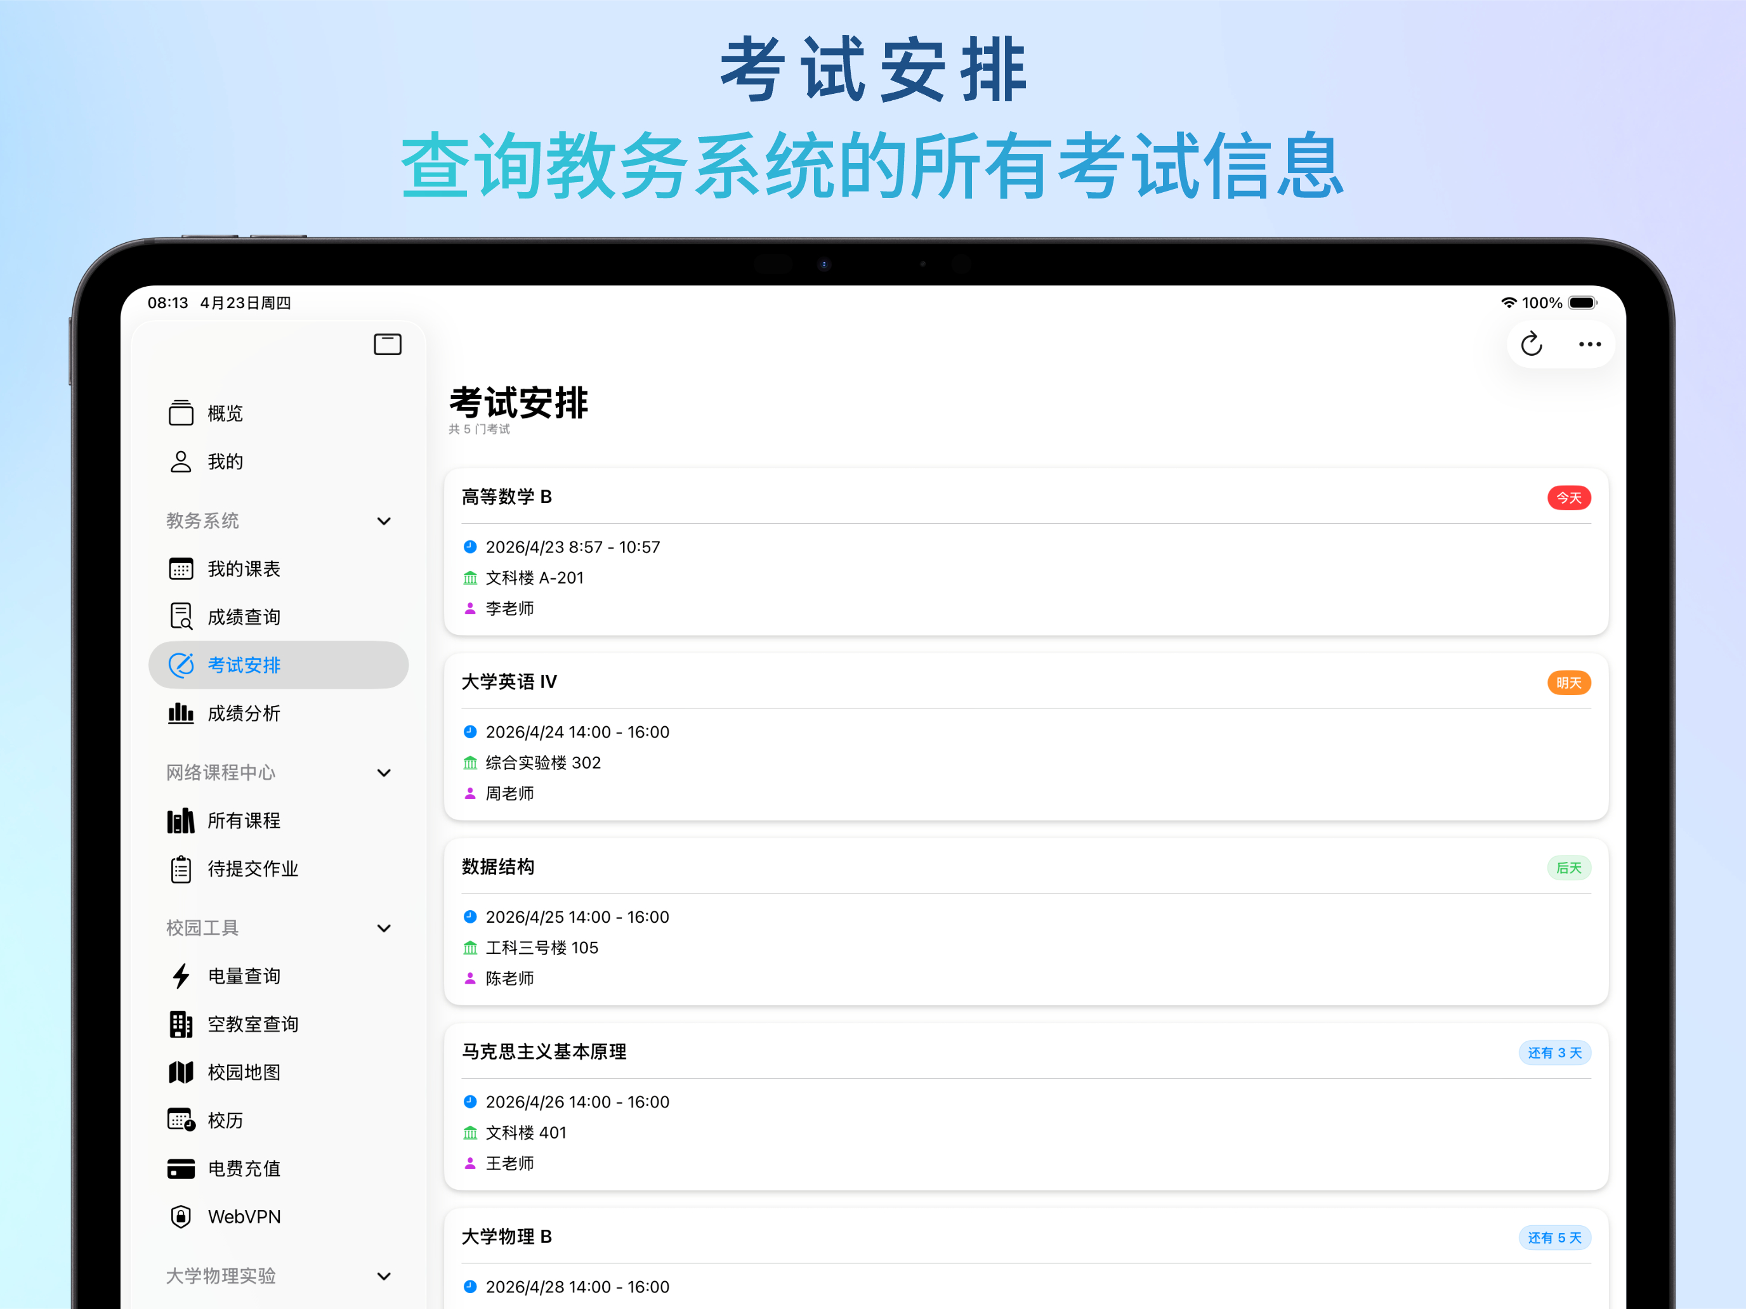Viewport: 1746px width, 1309px height.
Task: Open the 大学物理 B exam card title
Action: click(507, 1237)
